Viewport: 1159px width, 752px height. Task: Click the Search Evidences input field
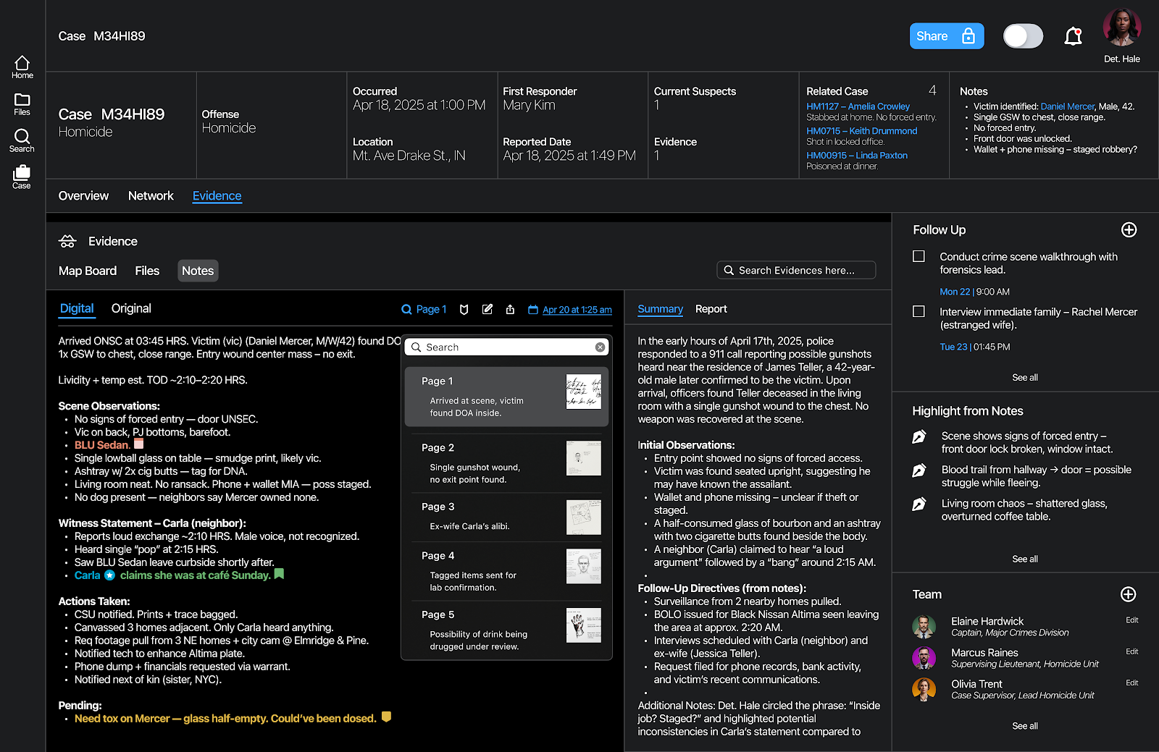point(796,270)
